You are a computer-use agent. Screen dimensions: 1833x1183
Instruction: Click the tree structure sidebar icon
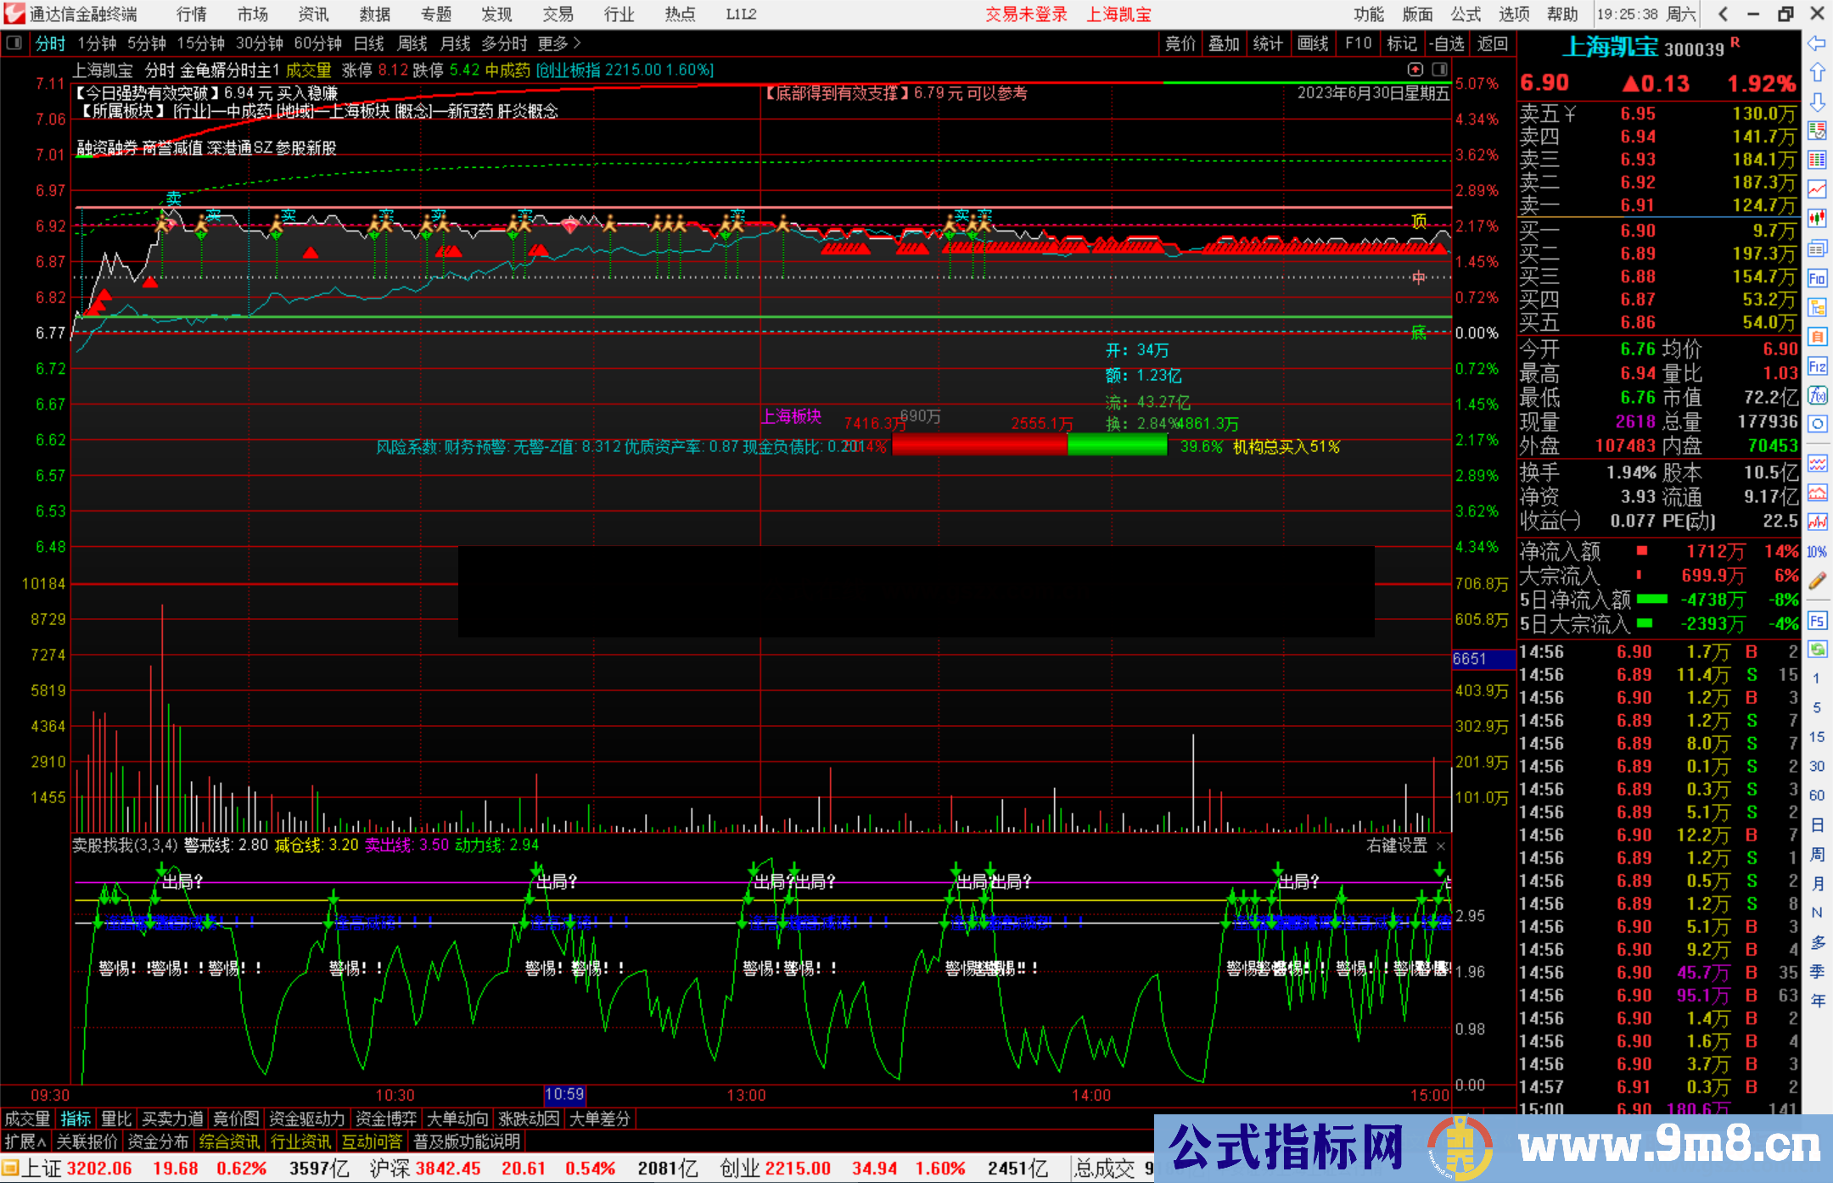[x=1817, y=307]
